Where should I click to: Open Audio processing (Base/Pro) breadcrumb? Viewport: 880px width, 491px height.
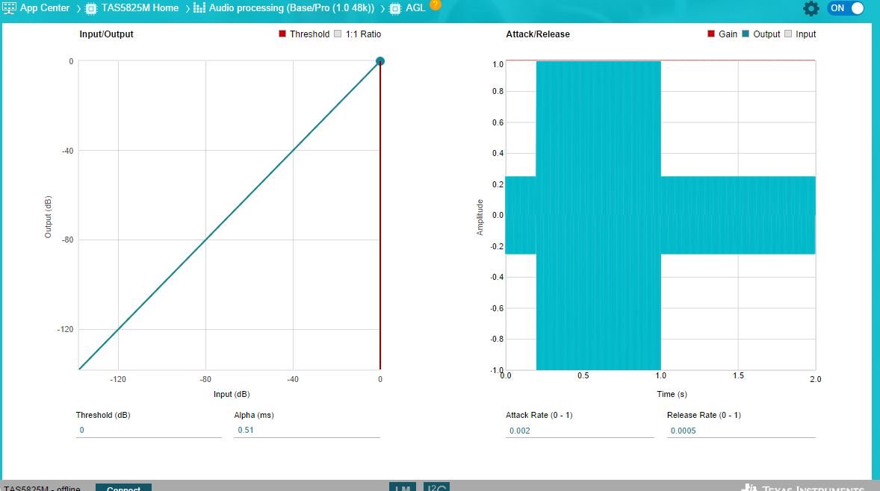point(291,8)
